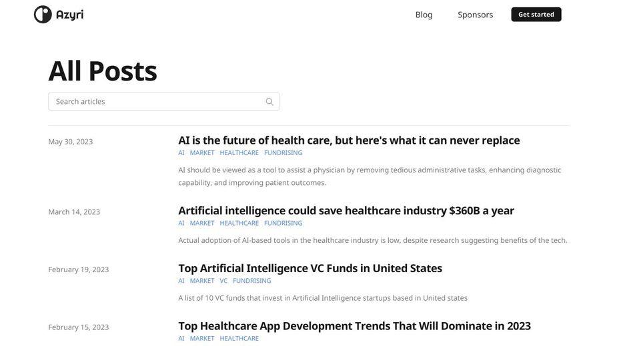Select HEALTHCARE tag under March 14 post

[239, 223]
